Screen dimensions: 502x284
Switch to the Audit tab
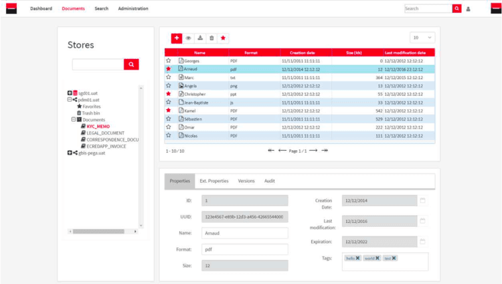point(270,181)
